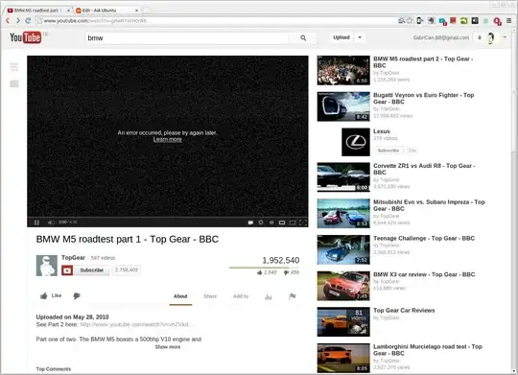
Task: Click the green extension icon
Action: click(464, 21)
